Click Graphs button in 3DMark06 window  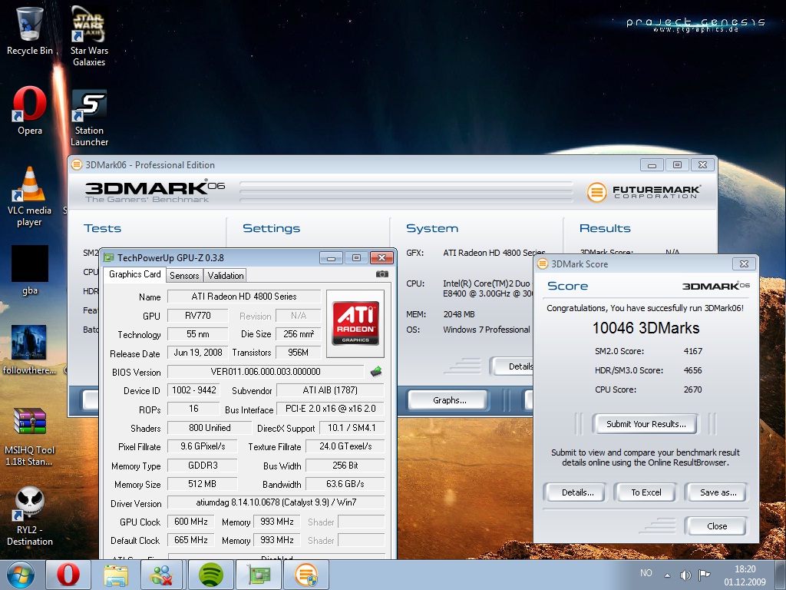(449, 400)
